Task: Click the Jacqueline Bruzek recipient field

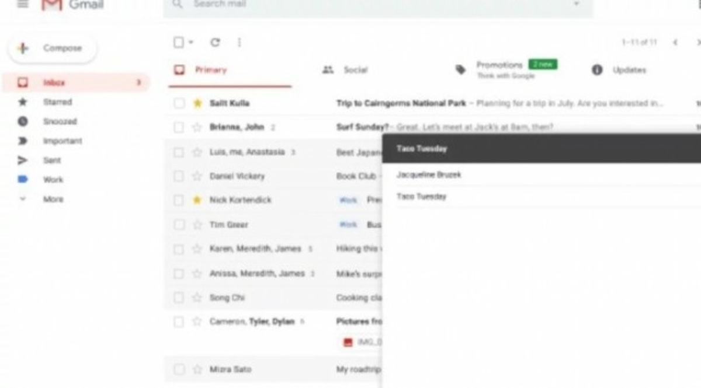Action: coord(542,175)
